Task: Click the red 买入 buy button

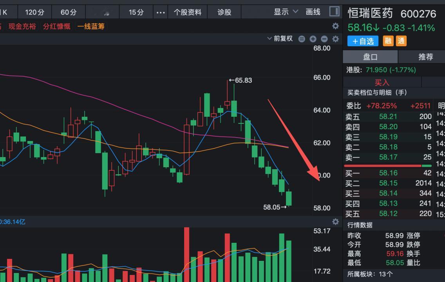Action: [x=382, y=82]
